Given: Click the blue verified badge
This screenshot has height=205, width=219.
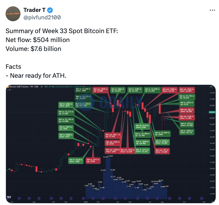Looking at the screenshot, I should [x=50, y=10].
